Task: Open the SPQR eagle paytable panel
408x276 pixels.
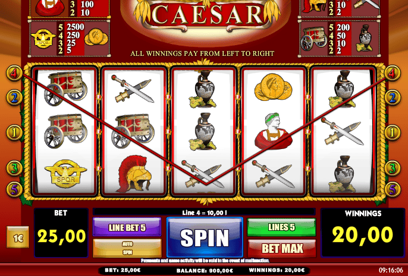Action: [x=69, y=39]
